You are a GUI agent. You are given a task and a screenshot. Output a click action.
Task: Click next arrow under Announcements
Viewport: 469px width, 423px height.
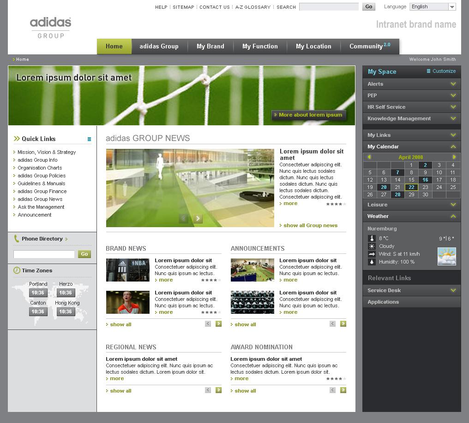click(343, 323)
